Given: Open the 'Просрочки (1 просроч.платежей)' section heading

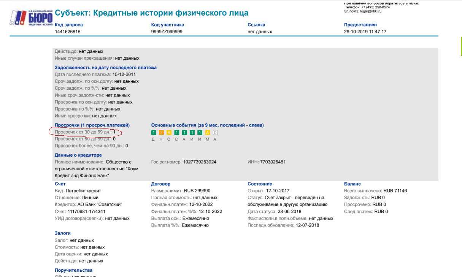Looking at the screenshot, I should (x=92, y=125).
